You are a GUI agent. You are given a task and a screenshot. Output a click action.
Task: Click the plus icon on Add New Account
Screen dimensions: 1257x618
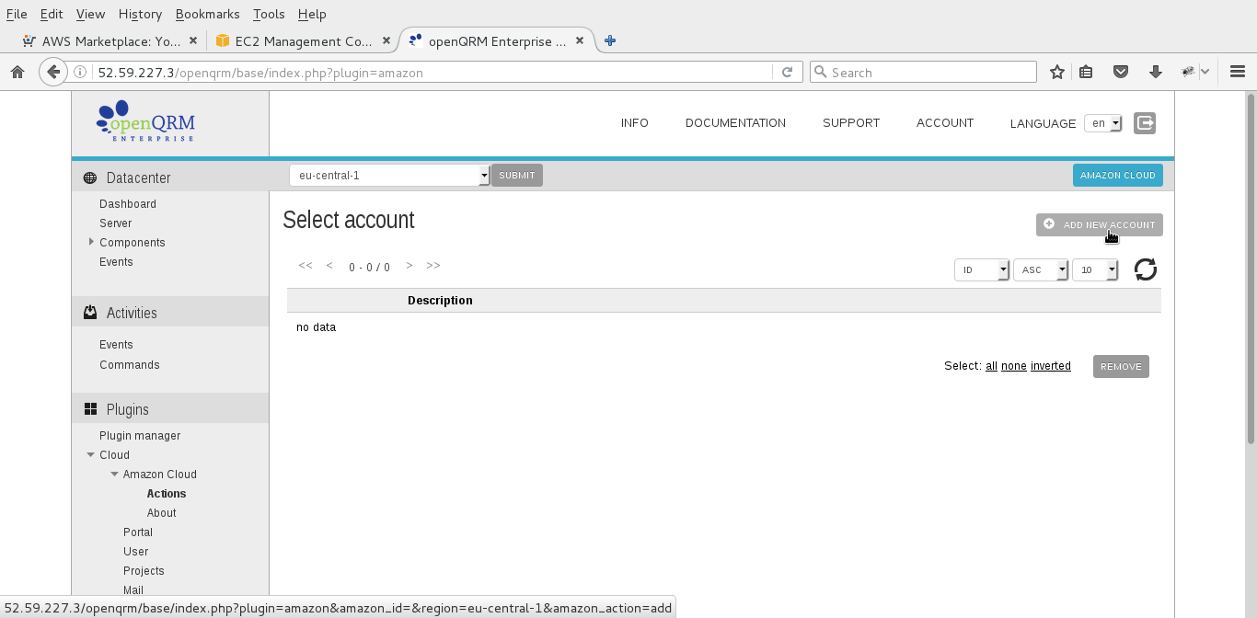[1049, 223]
